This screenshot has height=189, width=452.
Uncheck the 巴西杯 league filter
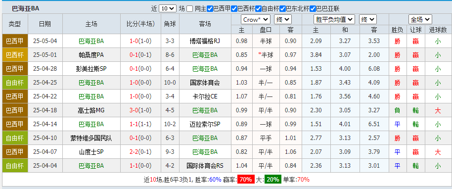(234, 8)
